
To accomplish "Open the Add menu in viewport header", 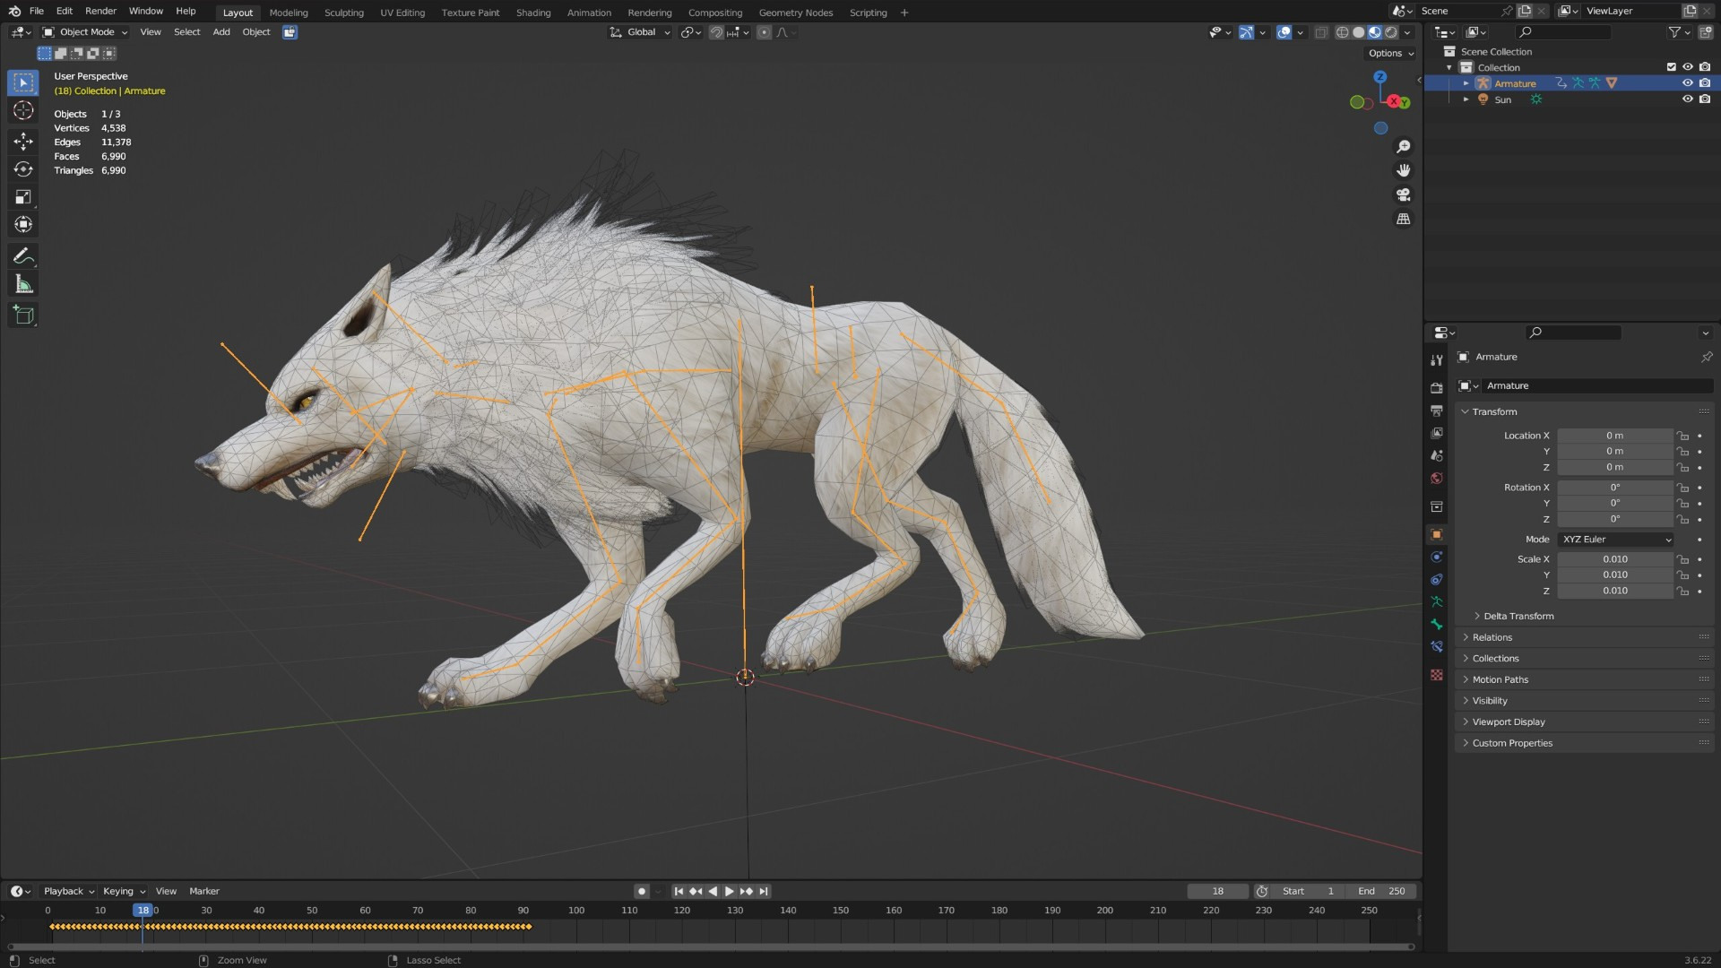I will [x=221, y=32].
